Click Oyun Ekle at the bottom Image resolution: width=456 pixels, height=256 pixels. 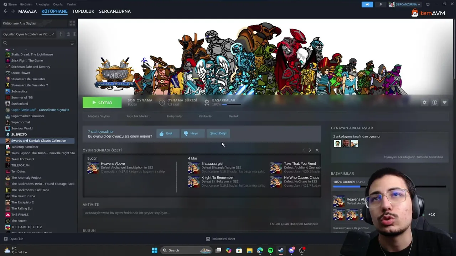tap(14, 239)
